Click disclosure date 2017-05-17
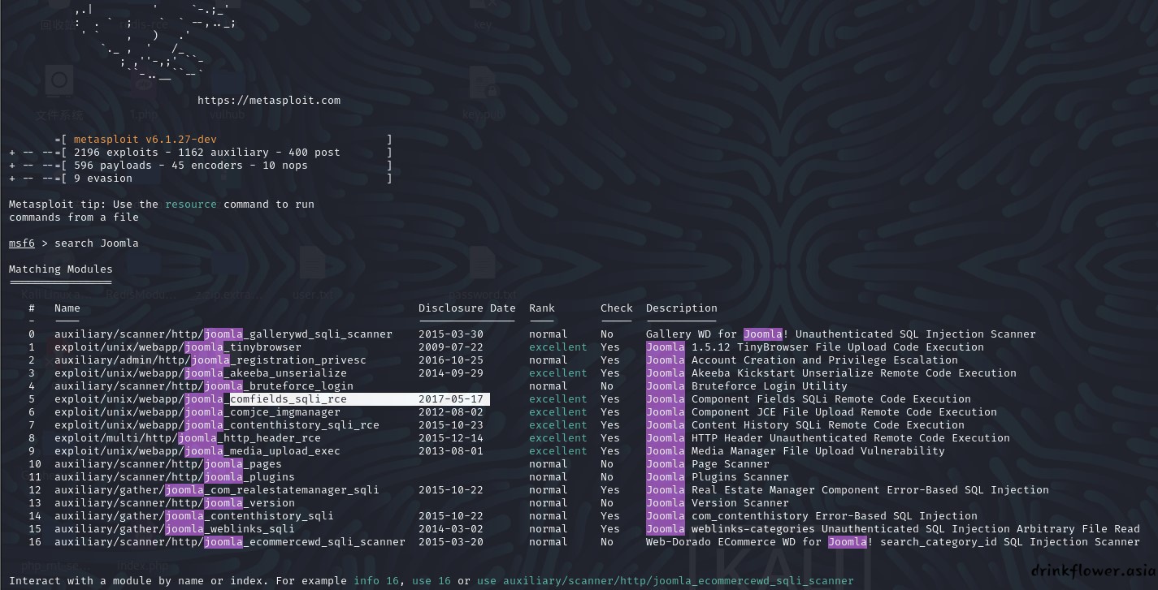Screen dimensions: 1158x590 point(451,399)
